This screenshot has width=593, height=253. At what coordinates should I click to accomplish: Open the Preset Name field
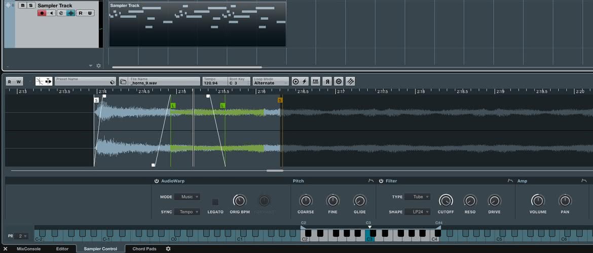[86, 81]
